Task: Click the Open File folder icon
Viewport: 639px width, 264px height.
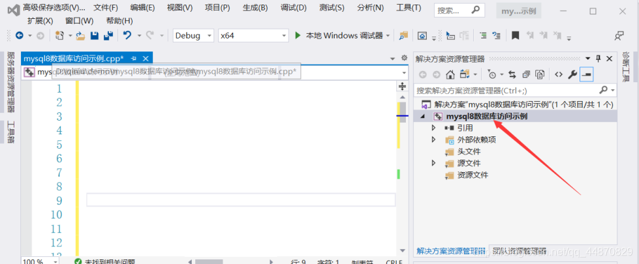Action: tap(80, 36)
